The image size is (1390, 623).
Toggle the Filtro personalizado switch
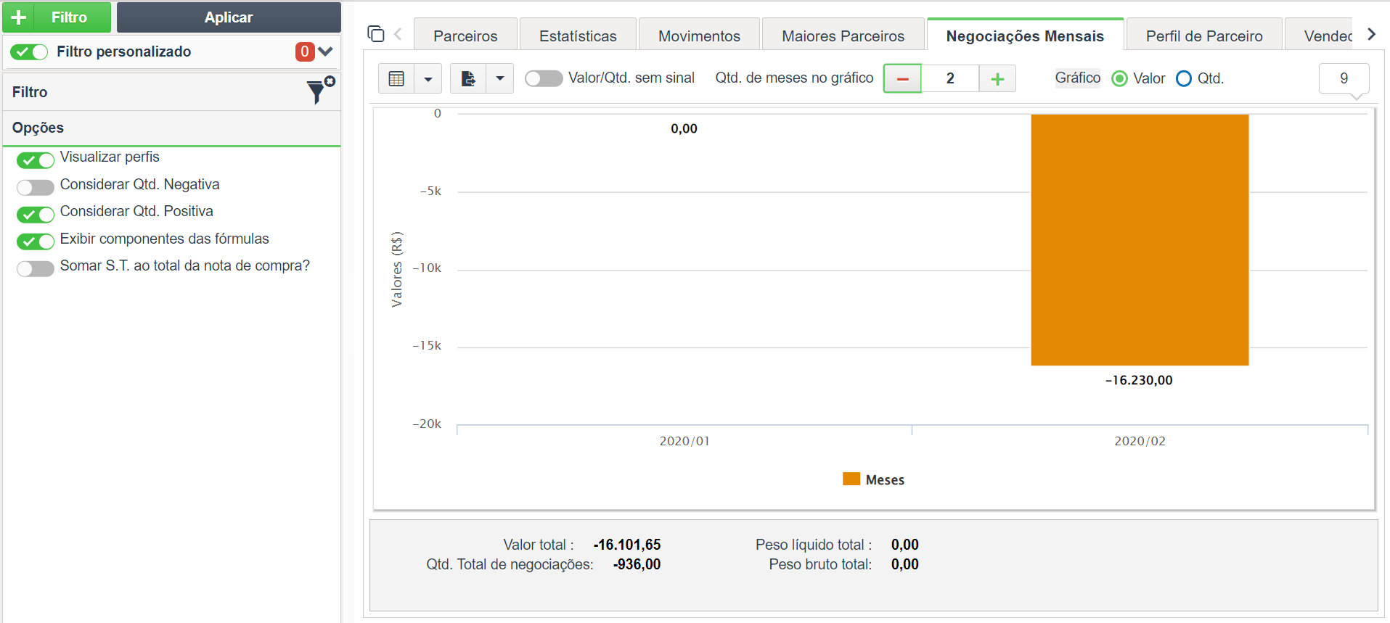point(29,51)
